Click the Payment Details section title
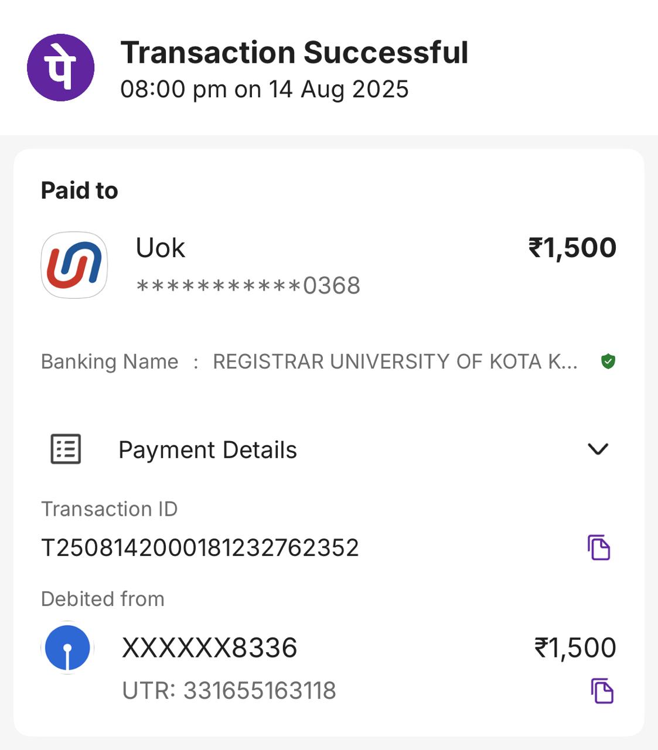 coord(207,450)
